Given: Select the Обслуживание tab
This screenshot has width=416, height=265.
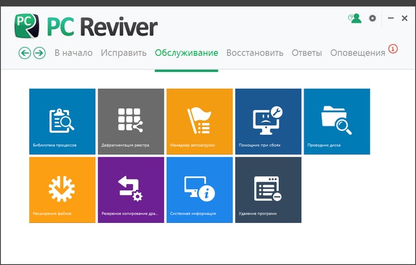Looking at the screenshot, I should coord(187,52).
